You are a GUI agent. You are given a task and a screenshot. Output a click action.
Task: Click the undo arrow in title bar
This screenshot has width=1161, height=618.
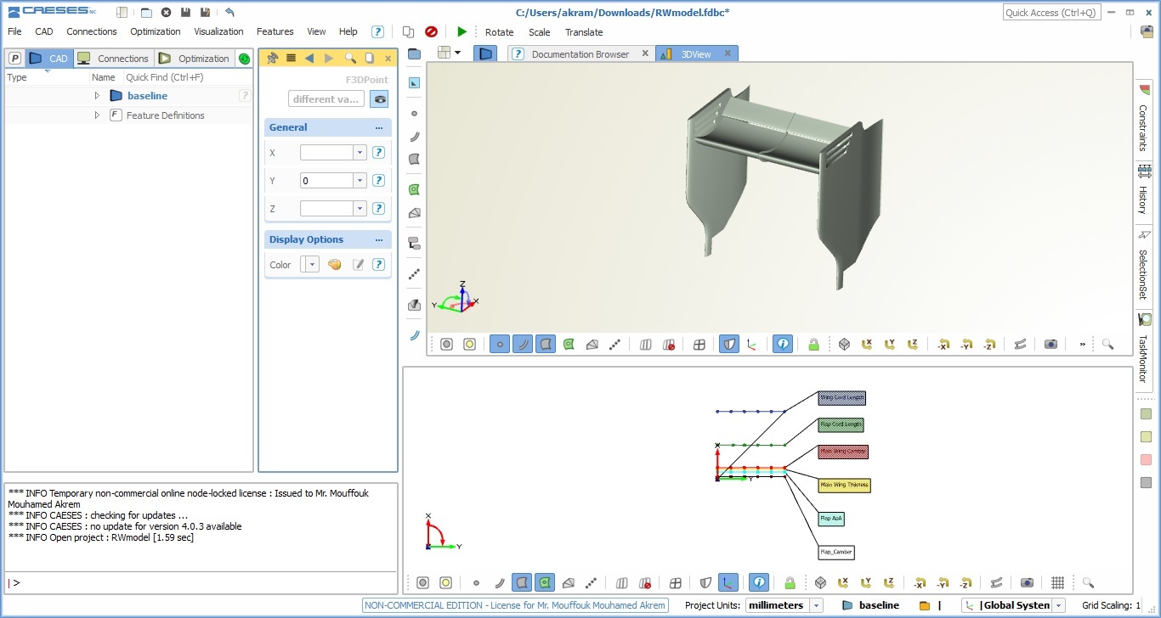tap(229, 13)
